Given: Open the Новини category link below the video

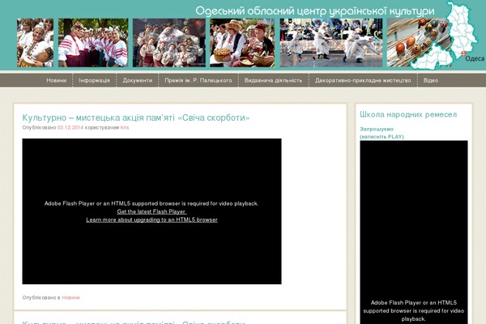Looking at the screenshot, I should point(70,297).
